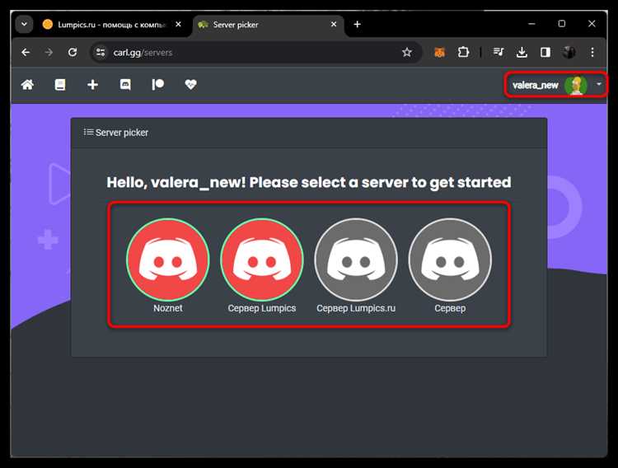Select the Сервер Lumpics server icon
The width and height of the screenshot is (618, 468).
(x=262, y=260)
